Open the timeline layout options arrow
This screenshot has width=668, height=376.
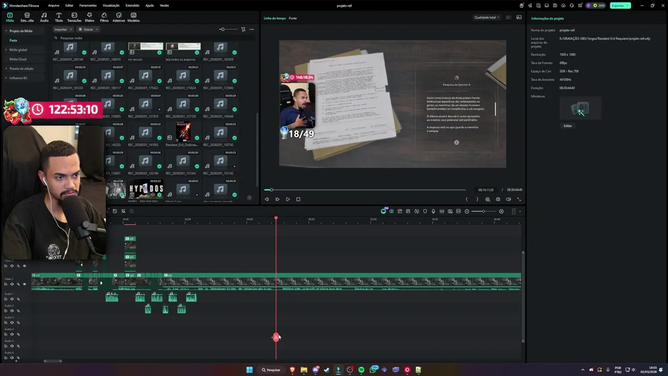pyautogui.click(x=520, y=211)
